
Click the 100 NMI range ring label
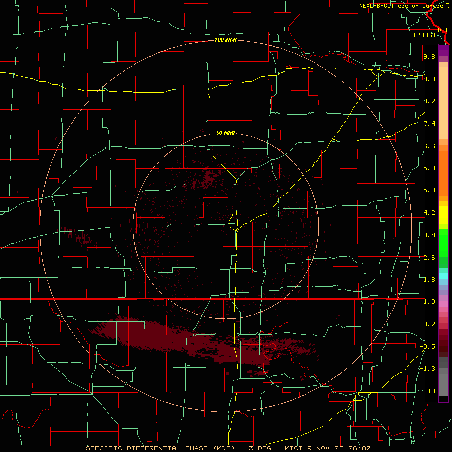[x=225, y=40]
